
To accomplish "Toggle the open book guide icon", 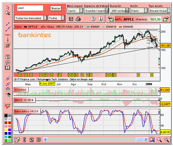I will point(8,67).
